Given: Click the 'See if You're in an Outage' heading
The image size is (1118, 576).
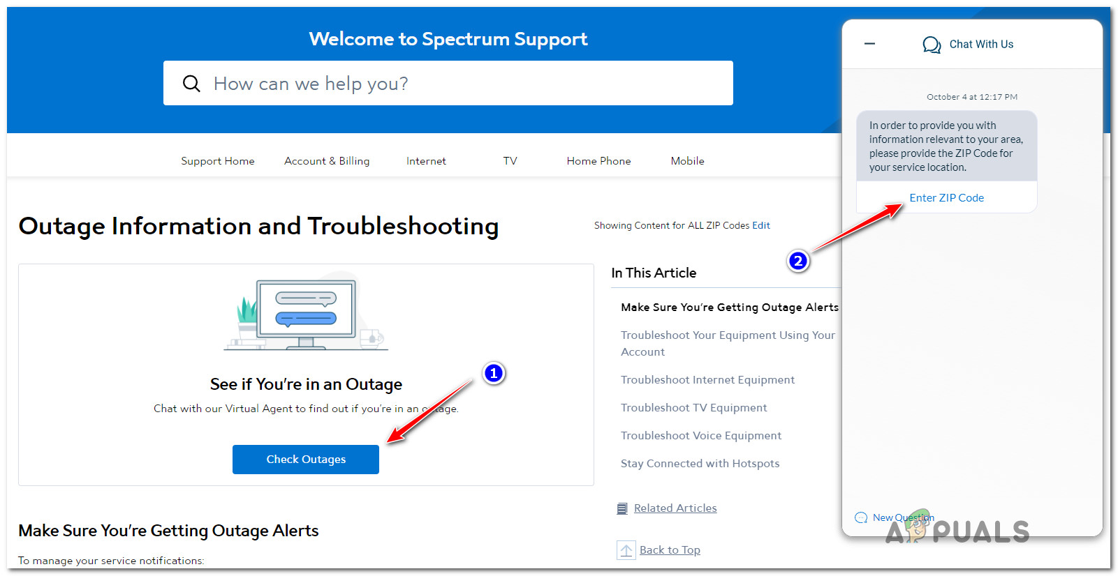Looking at the screenshot, I should click(306, 384).
